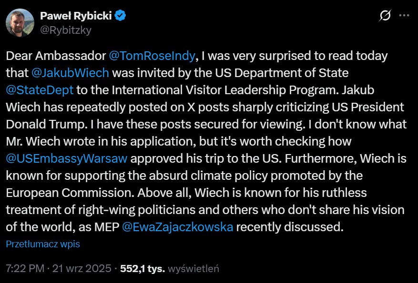The width and height of the screenshot is (418, 283).
Task: Click 'Donald Trump' text in the post
Action: 36,124
